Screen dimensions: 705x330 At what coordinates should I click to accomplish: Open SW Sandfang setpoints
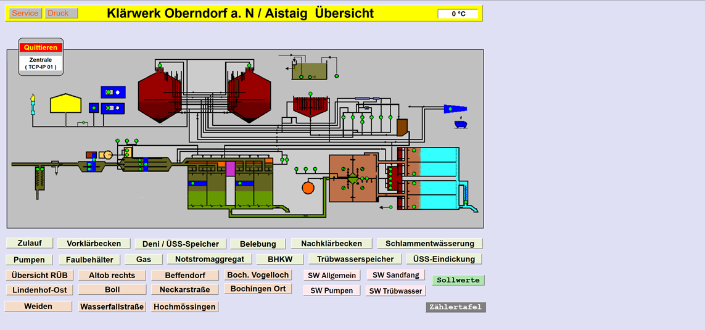tap(395, 274)
